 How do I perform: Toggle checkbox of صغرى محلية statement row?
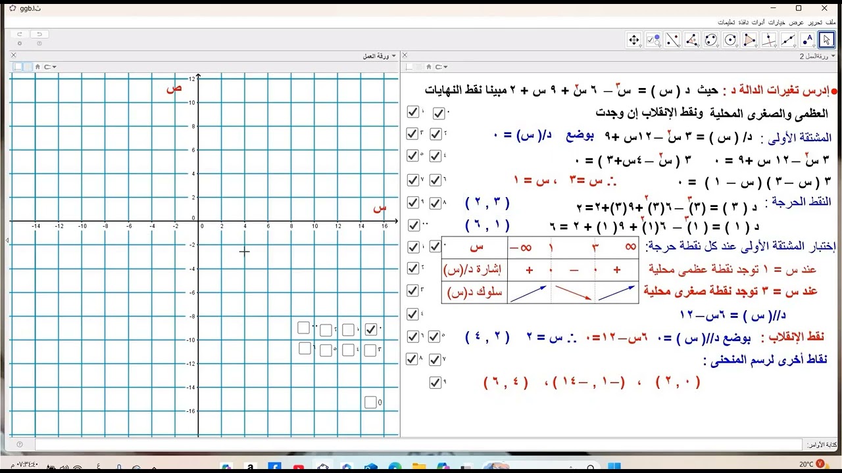point(413,290)
